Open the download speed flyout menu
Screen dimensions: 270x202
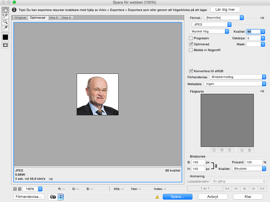[x=50, y=179]
